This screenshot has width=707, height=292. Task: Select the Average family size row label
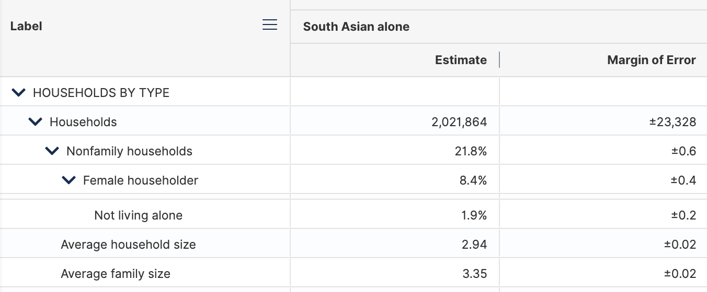tap(116, 274)
